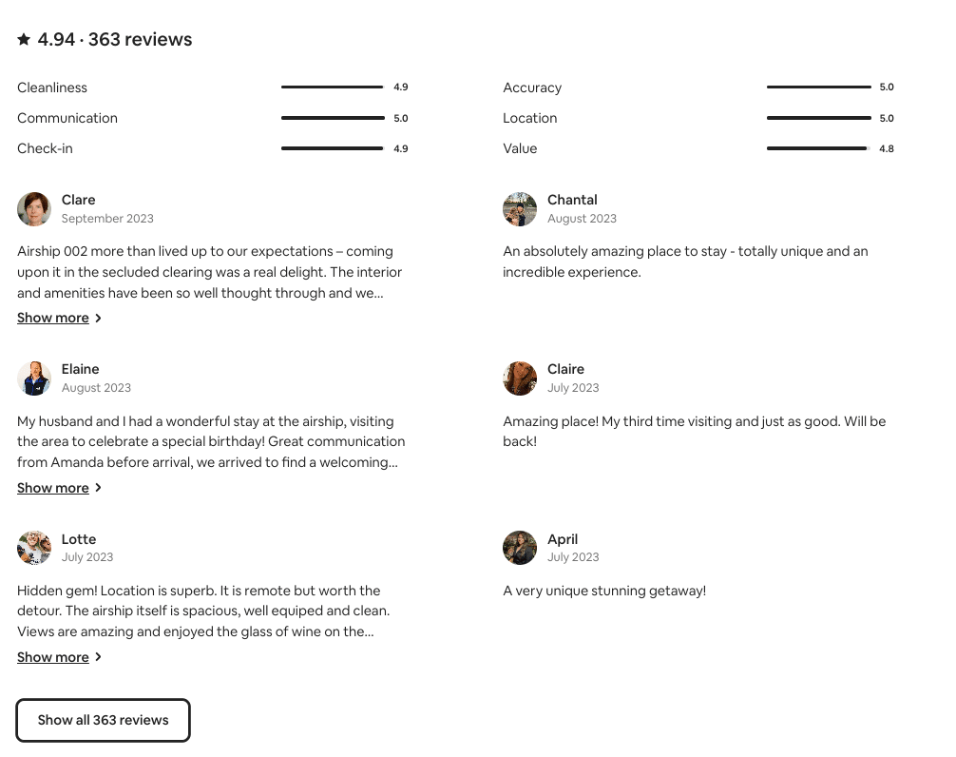Click the 4.94 · 363 reviews heading
This screenshot has width=956, height=757.
(115, 39)
